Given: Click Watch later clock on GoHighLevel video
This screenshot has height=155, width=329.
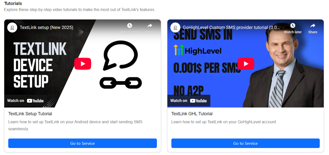Looking at the screenshot, I should point(293,25).
